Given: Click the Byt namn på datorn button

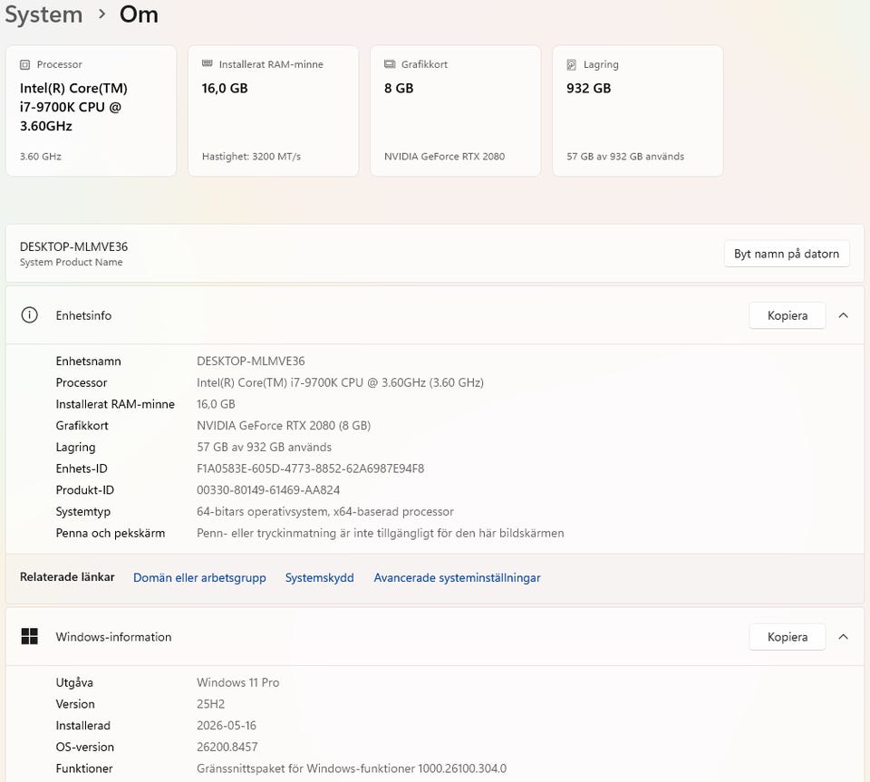Looking at the screenshot, I should [x=787, y=254].
